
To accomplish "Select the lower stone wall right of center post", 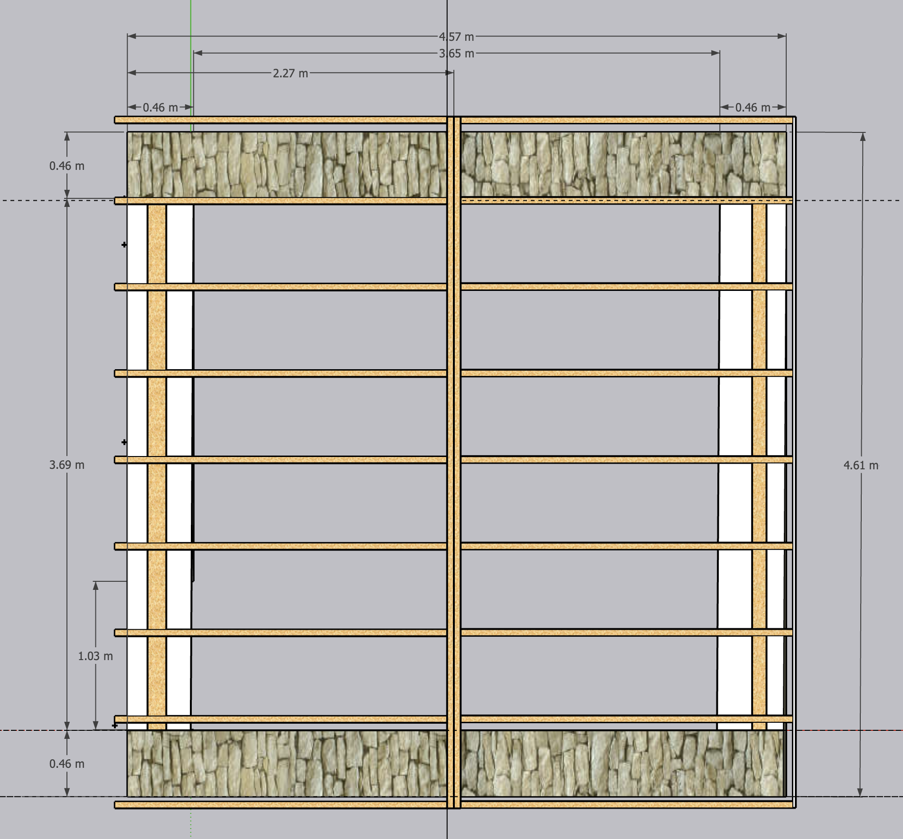I will point(622,764).
